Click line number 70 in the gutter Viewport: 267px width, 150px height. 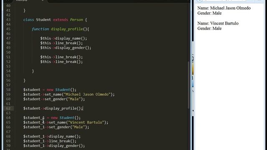[x=8, y=146]
